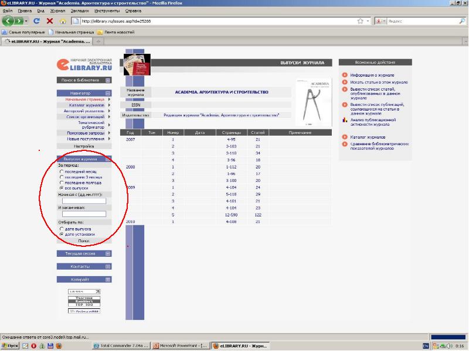Open 'Список организаций' in the Navigator
Screen dimensions: 469x351
(85, 117)
